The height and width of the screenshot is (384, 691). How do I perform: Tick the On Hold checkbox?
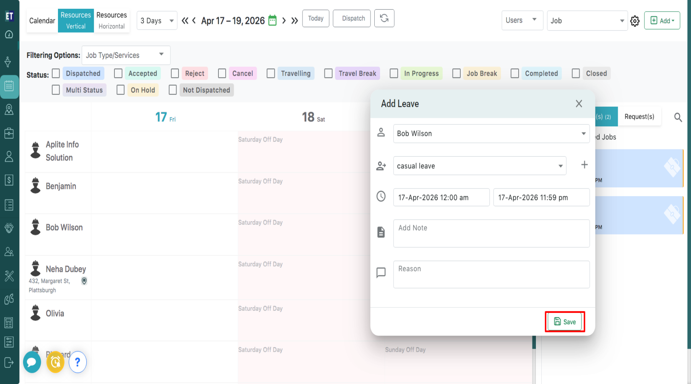tap(121, 90)
